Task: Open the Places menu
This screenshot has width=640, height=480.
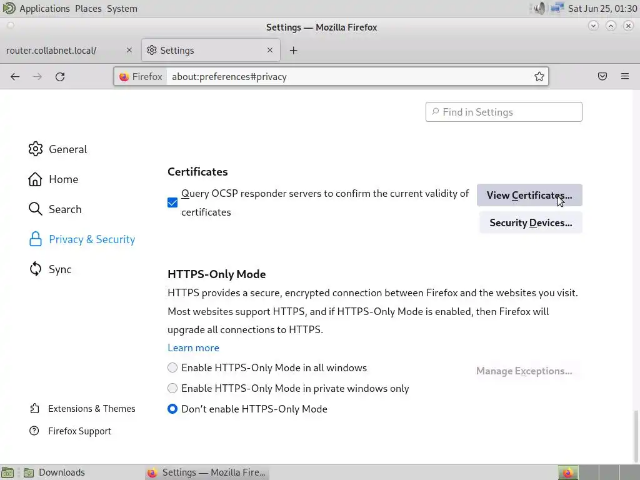Action: 88,9
